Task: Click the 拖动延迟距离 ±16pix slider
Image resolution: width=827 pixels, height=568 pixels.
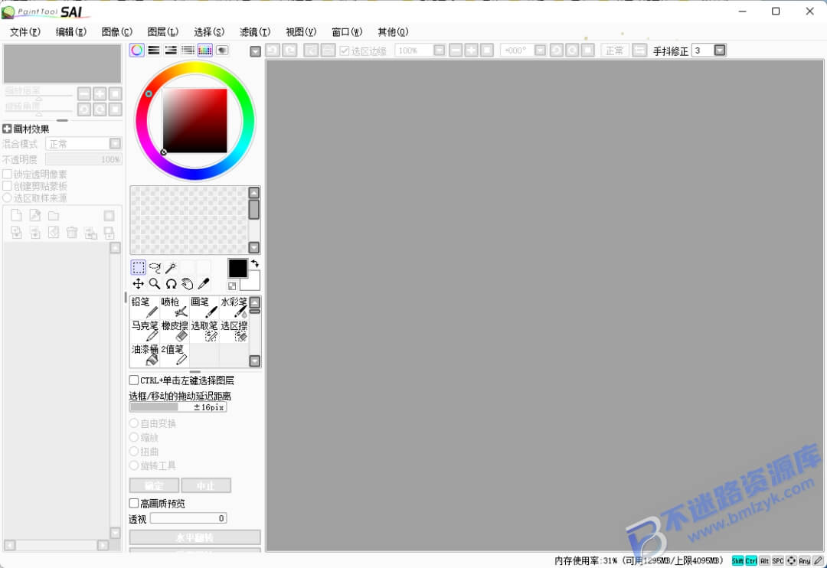Action: pyautogui.click(x=178, y=407)
